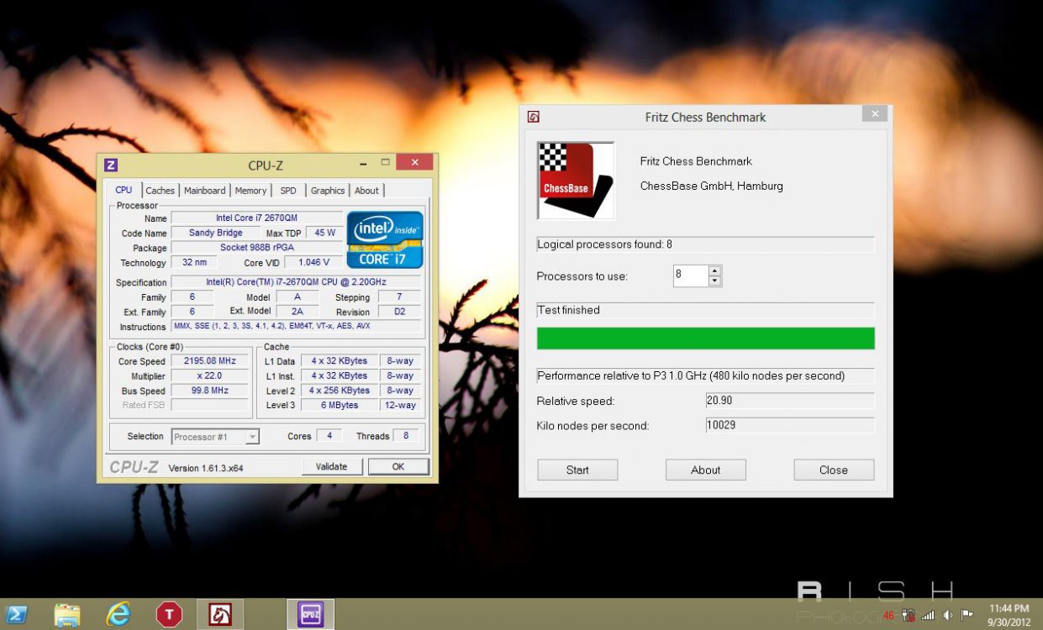Click OK in the CPU-Z window

click(x=398, y=466)
